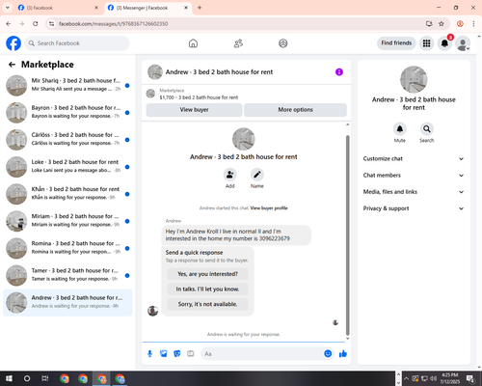Search in conversation with the magnifier icon
Screen dimensions: 482x386
427,129
